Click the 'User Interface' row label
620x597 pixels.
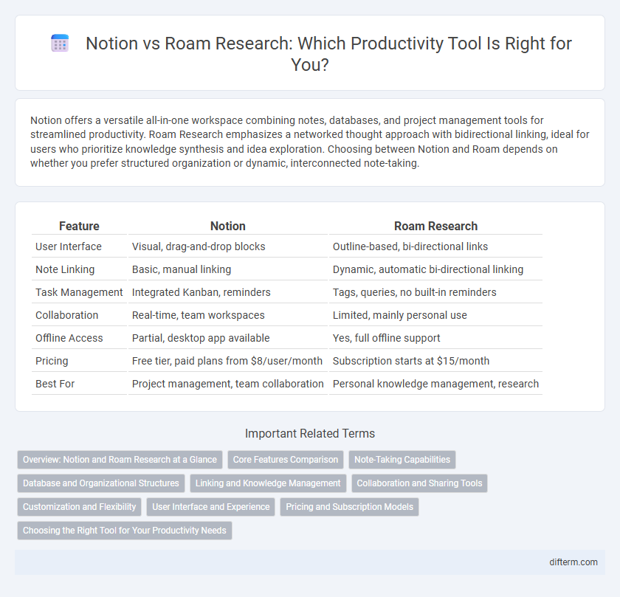click(x=69, y=246)
